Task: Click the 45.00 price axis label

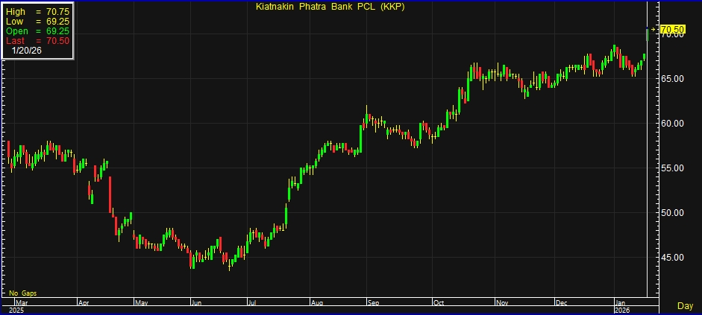Action: pos(673,258)
